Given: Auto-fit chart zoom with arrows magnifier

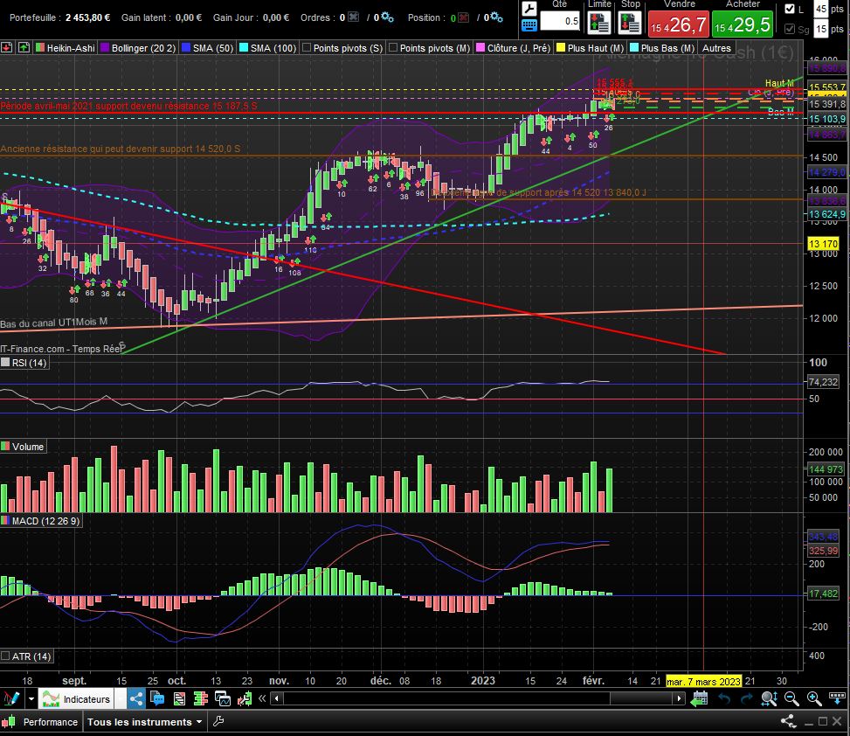Looking at the screenshot, I should click(769, 698).
